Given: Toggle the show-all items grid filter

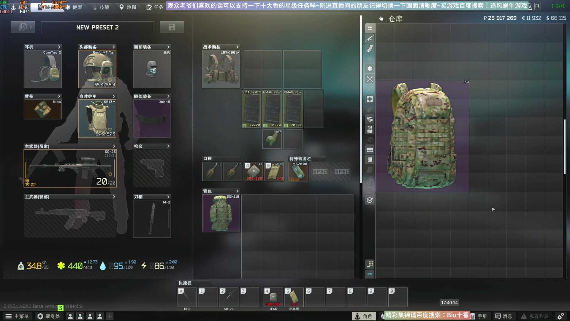Looking at the screenshot, I should pyautogui.click(x=370, y=28).
